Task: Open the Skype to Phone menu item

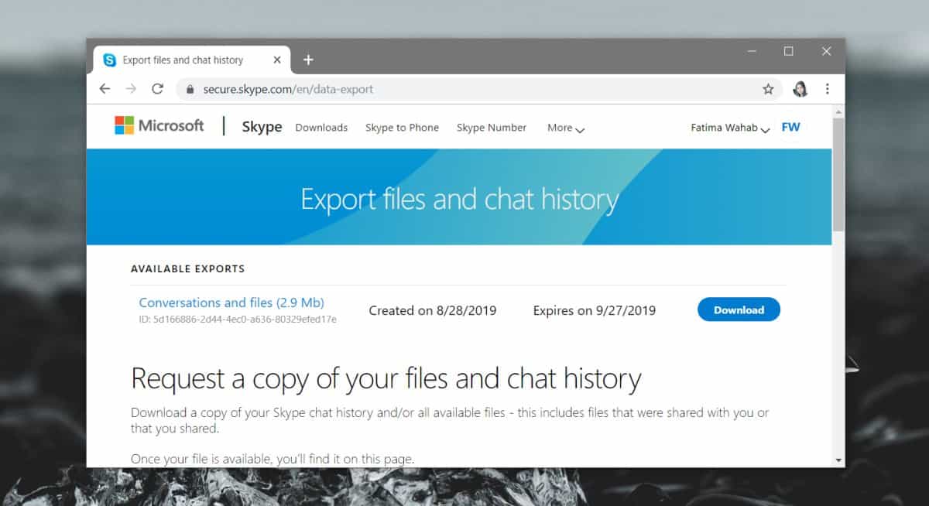Action: click(x=402, y=128)
